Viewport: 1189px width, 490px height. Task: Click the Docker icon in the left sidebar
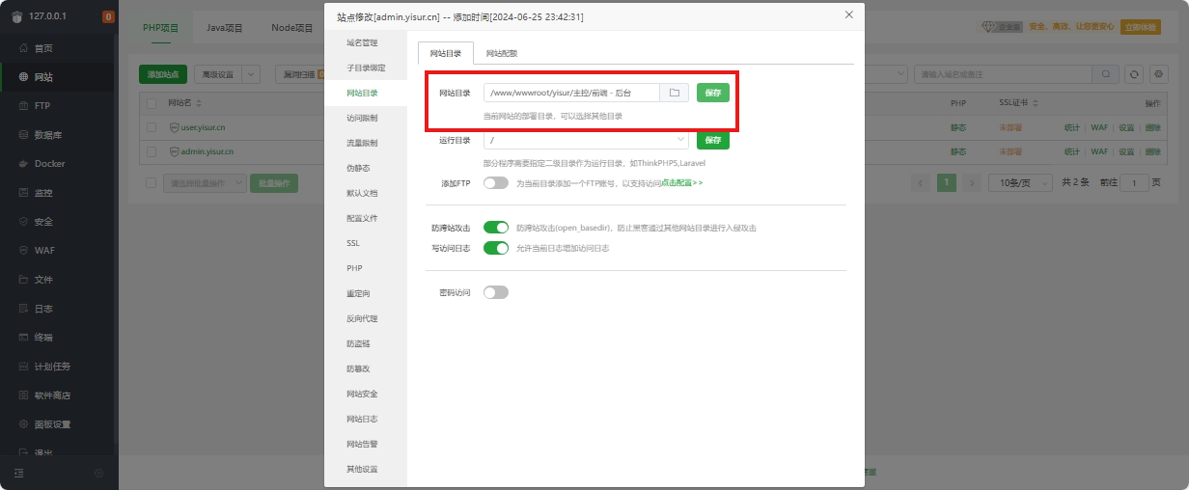[x=23, y=164]
